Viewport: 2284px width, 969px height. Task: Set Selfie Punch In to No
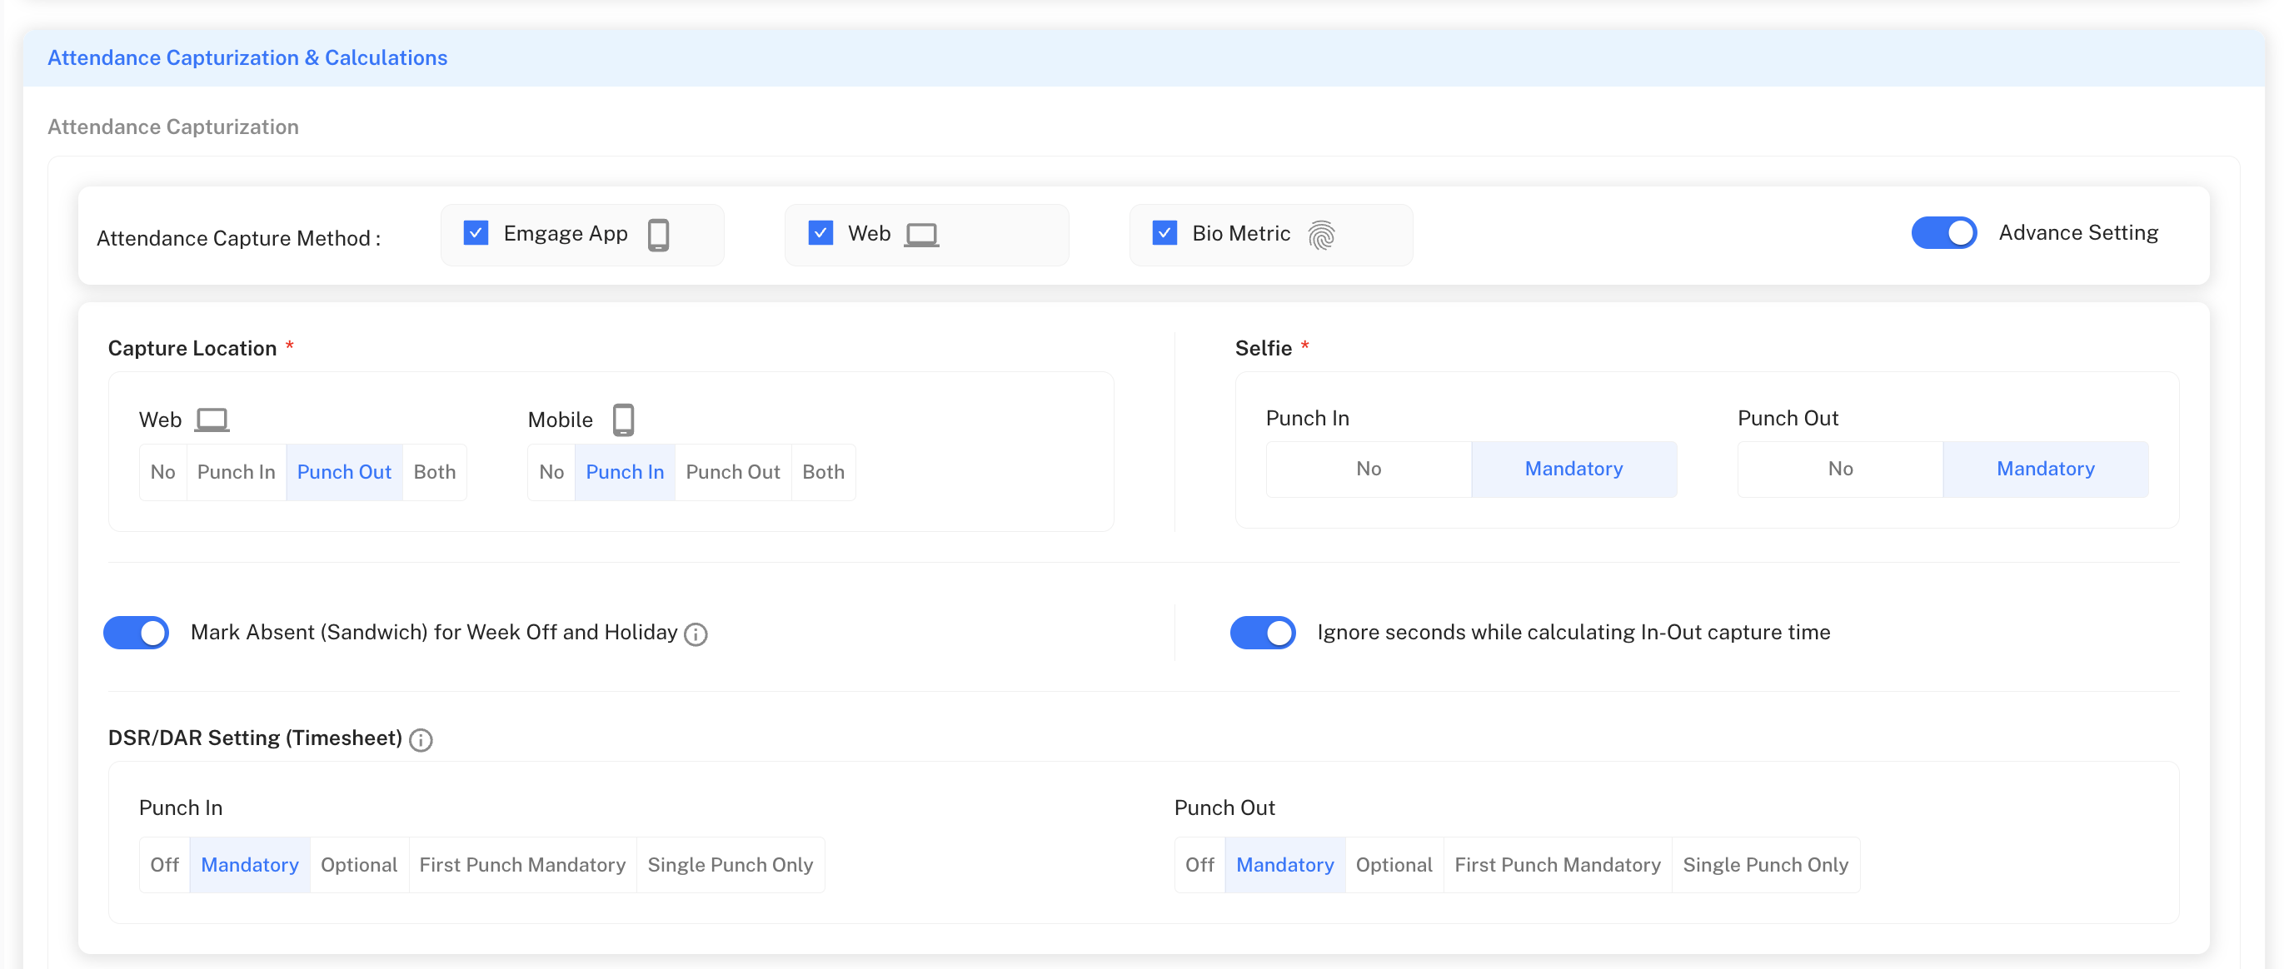click(1368, 469)
